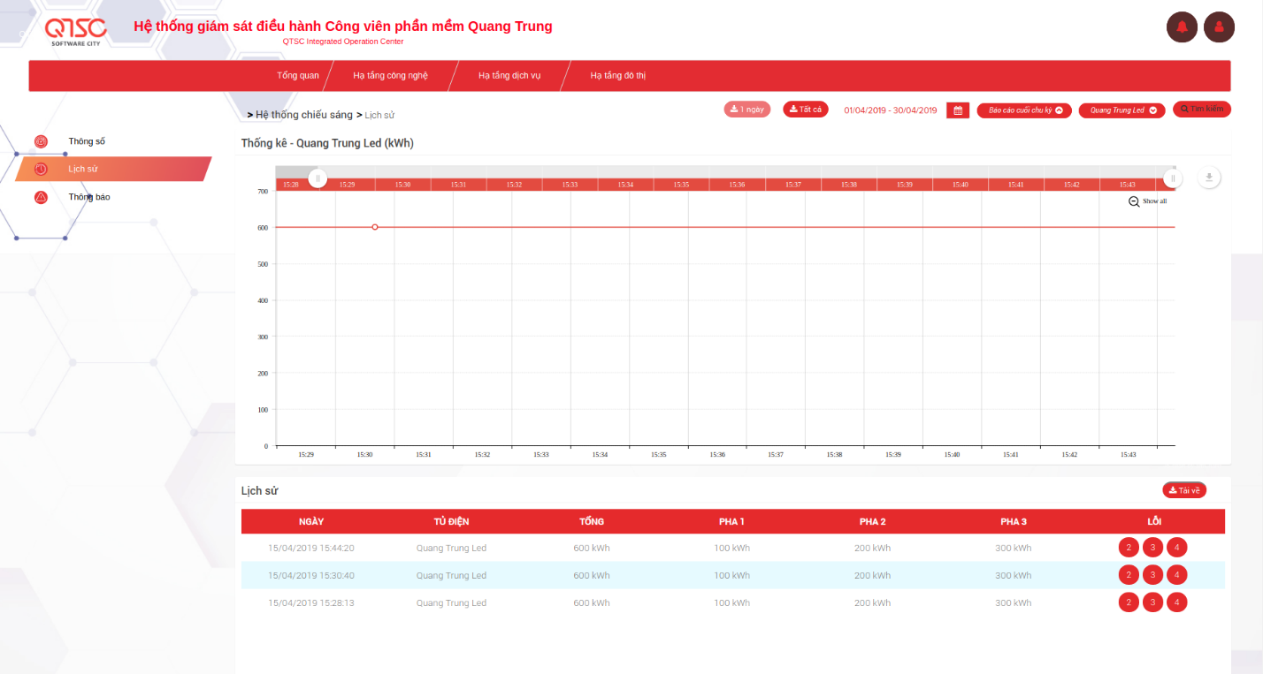The height and width of the screenshot is (674, 1263).
Task: Select Thông số in the sidebar
Action: [87, 141]
